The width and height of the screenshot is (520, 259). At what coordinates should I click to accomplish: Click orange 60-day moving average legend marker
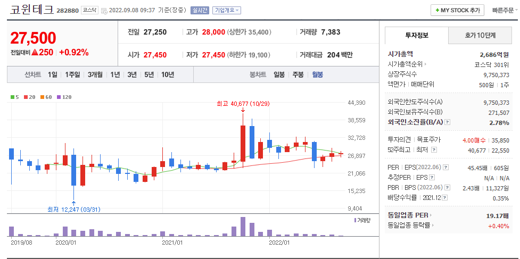[x=43, y=97]
